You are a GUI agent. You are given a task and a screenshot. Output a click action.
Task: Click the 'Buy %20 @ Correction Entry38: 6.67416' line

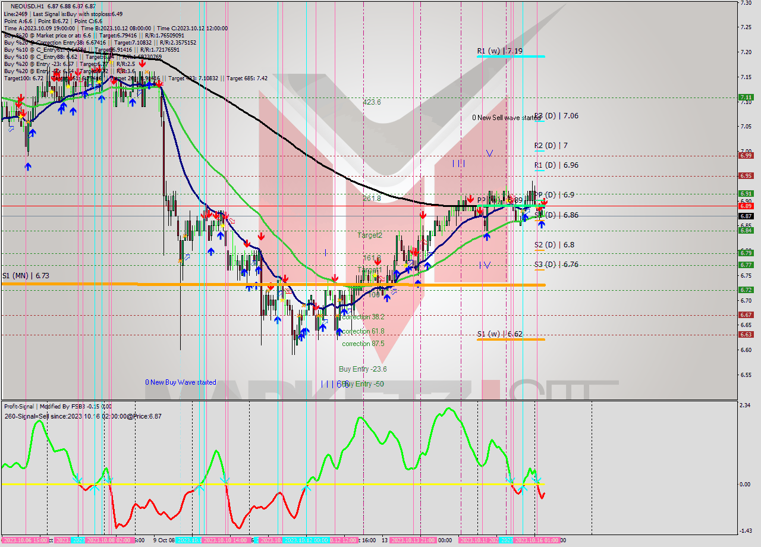55,42
